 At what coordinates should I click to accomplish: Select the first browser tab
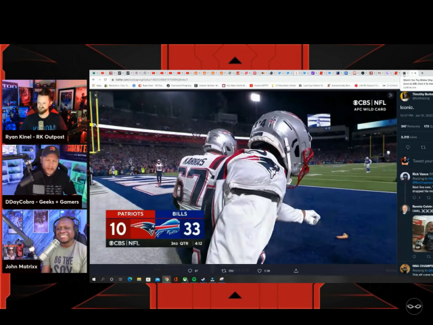pos(95,73)
